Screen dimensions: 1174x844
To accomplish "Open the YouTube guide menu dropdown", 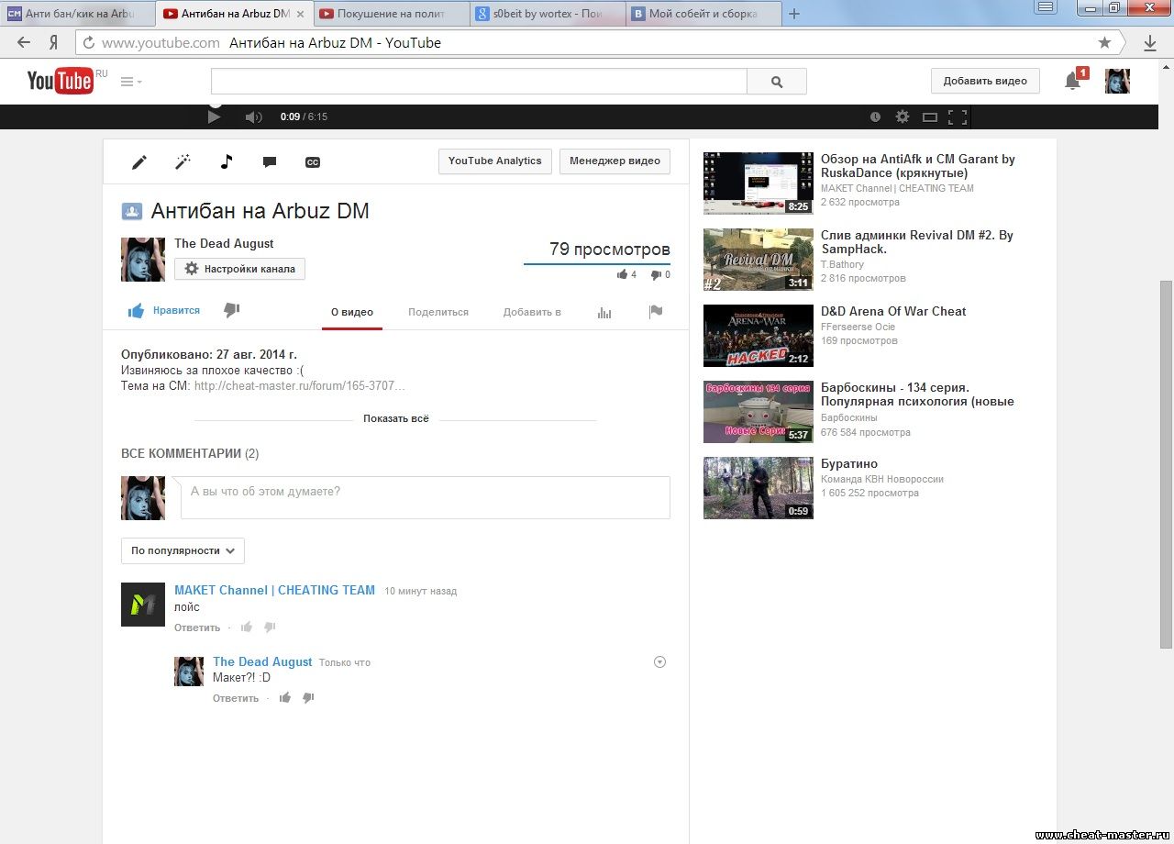I will click(131, 82).
